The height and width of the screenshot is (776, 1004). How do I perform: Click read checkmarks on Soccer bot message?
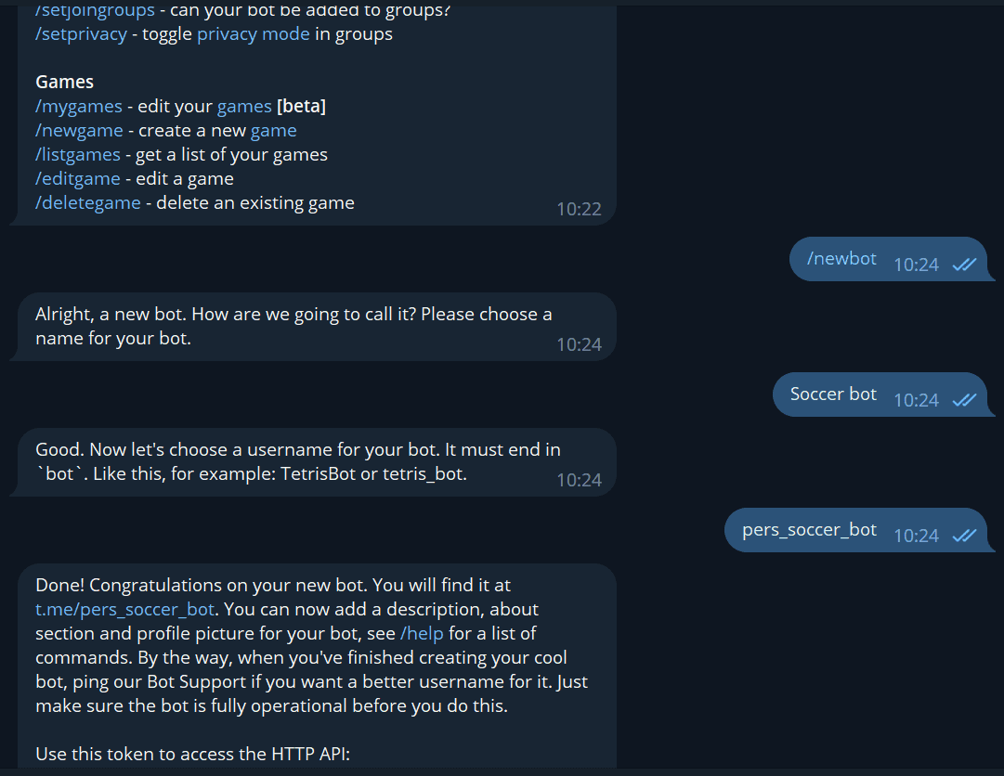tap(964, 400)
